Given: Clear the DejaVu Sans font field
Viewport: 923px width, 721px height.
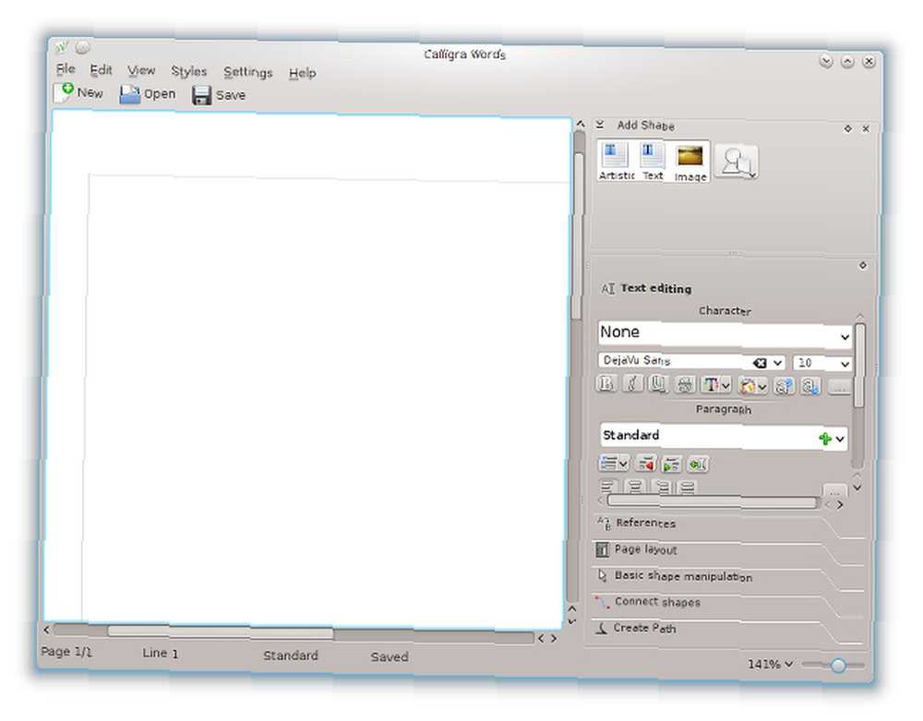Looking at the screenshot, I should point(760,363).
